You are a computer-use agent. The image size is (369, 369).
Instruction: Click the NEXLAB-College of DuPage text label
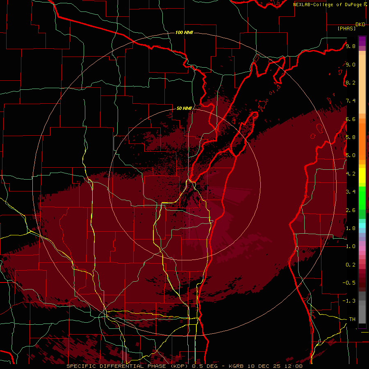pos(327,5)
